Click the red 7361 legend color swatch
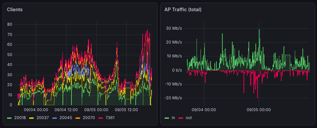Screen dimensions: 317x128 [x=101, y=118]
